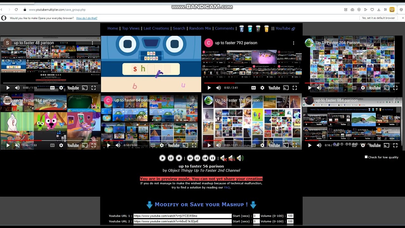Cast the up to faster 792 parison video
This screenshot has width=405, height=228.
[x=286, y=88]
